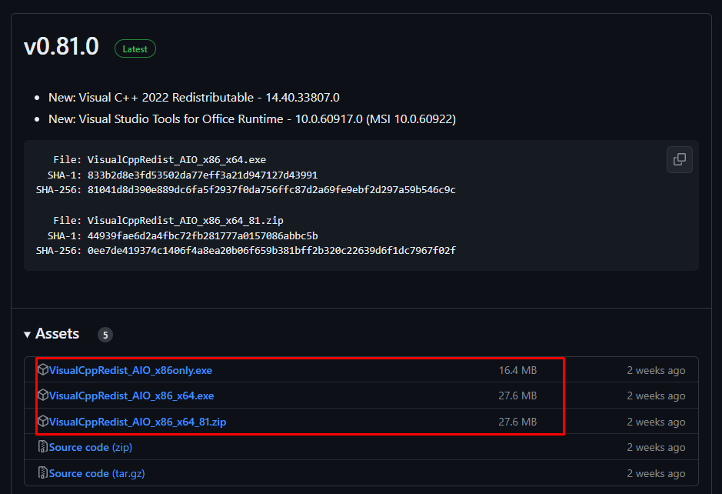Click the green Latest release badge
This screenshot has height=494, width=722.
pyautogui.click(x=135, y=48)
